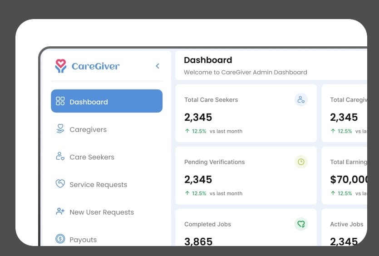
Task: Open the Care Seekers page
Action: (107, 157)
